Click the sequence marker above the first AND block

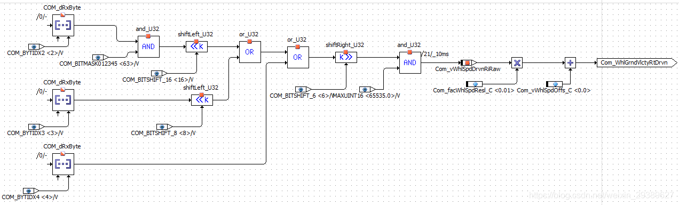tap(148, 36)
